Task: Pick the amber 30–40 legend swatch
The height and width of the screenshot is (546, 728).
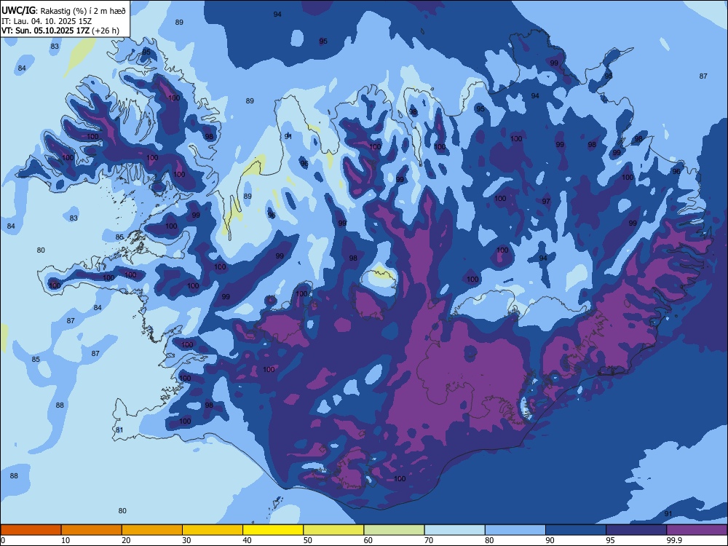Action: tap(213, 530)
